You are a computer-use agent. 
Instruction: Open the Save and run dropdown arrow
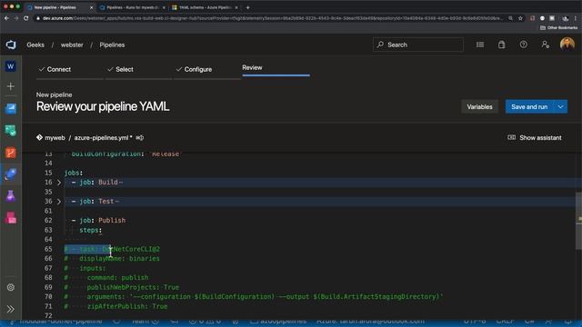pyautogui.click(x=560, y=107)
